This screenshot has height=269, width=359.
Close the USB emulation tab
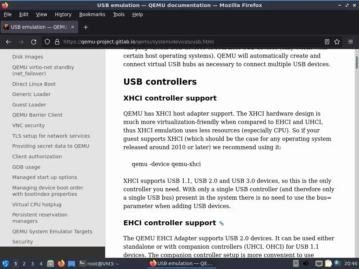coord(73,27)
